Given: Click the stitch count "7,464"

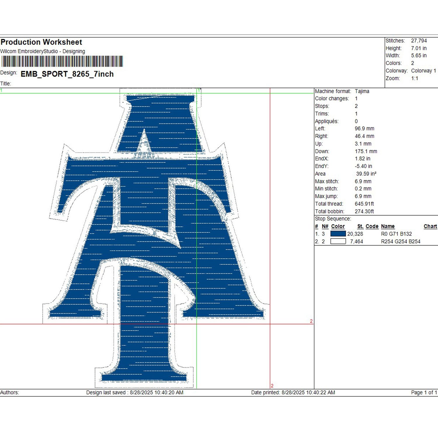Looking at the screenshot, I should click(x=357, y=242).
